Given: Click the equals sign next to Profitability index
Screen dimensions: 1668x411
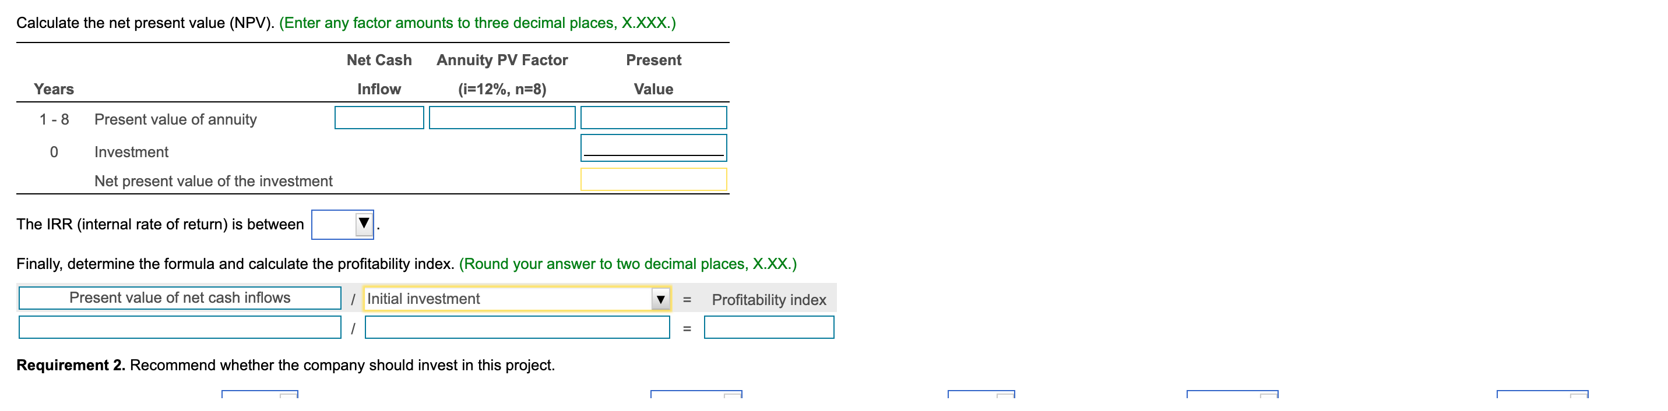Looking at the screenshot, I should pos(687,299).
